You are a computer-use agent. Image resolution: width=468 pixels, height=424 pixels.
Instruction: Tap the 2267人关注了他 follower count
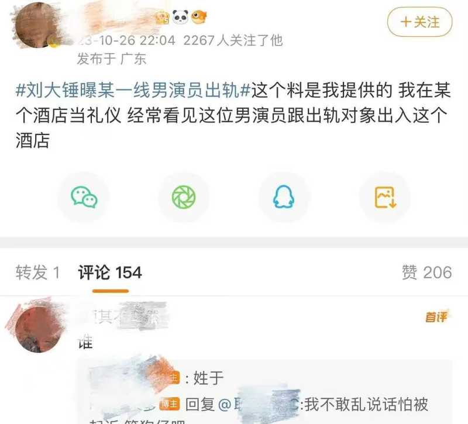(x=233, y=40)
